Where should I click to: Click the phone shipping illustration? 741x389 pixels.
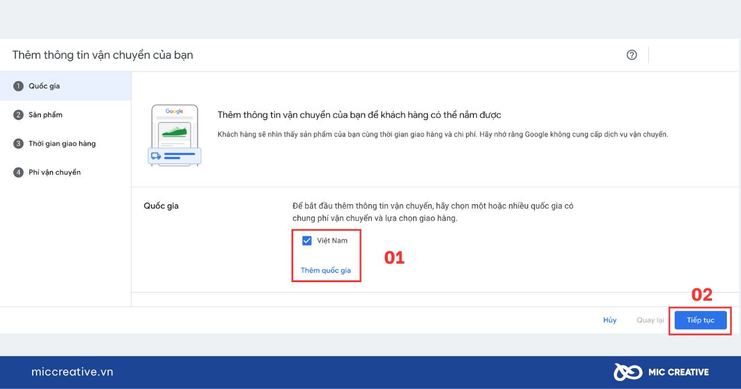(x=175, y=135)
